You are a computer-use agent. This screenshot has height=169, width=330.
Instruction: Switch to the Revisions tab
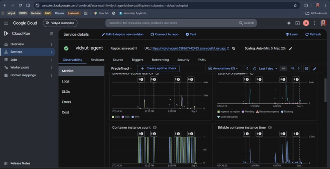97,59
